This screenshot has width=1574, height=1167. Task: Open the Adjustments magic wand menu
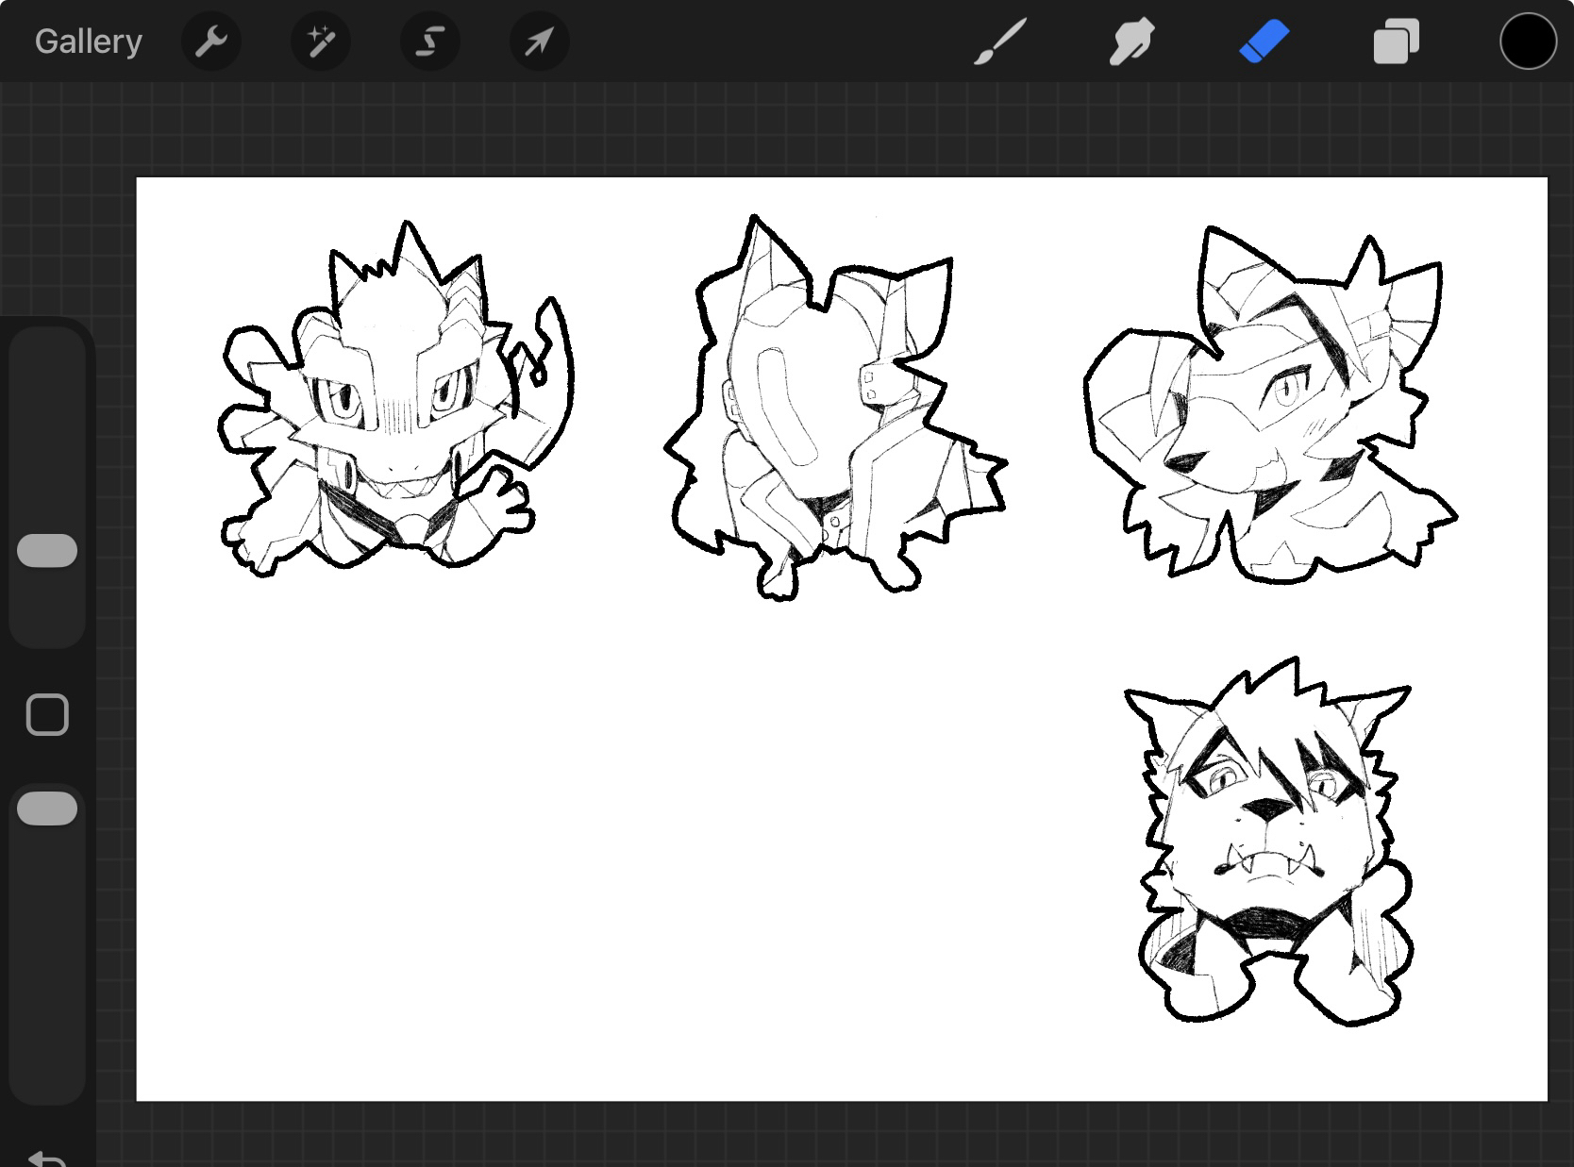pyautogui.click(x=320, y=42)
